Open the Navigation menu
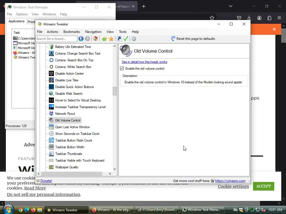 pos(93,32)
